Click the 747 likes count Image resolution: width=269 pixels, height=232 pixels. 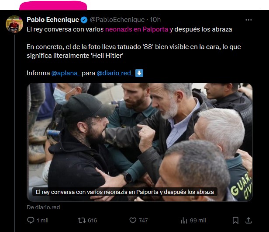[x=143, y=220]
